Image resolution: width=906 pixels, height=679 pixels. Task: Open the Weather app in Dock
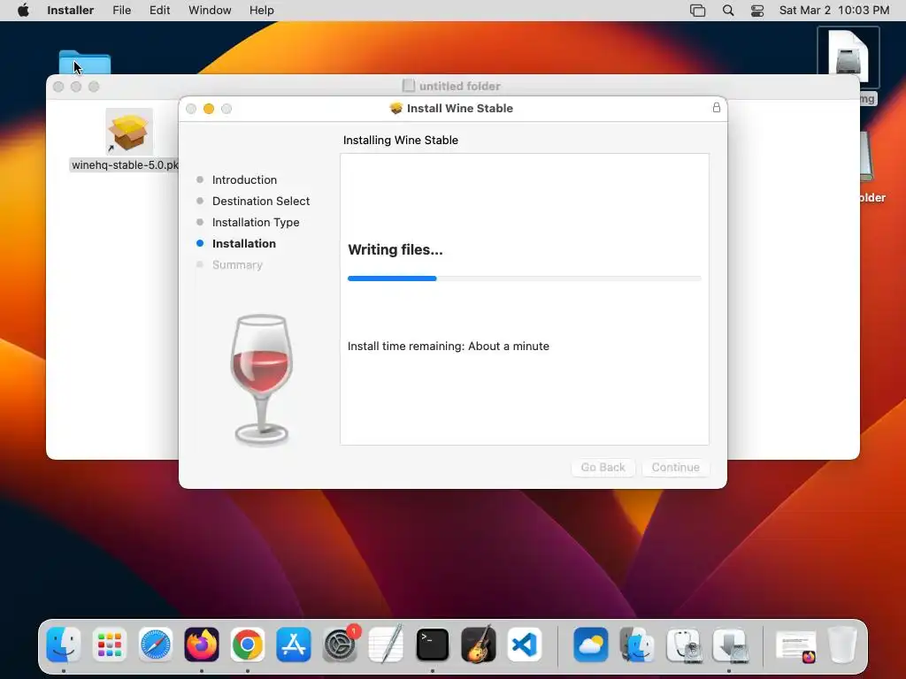pos(590,645)
